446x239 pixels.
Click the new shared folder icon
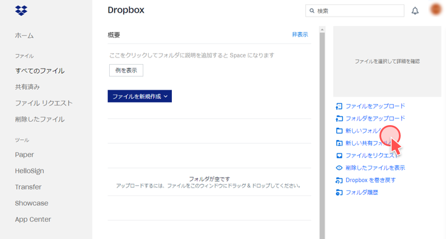(339, 143)
